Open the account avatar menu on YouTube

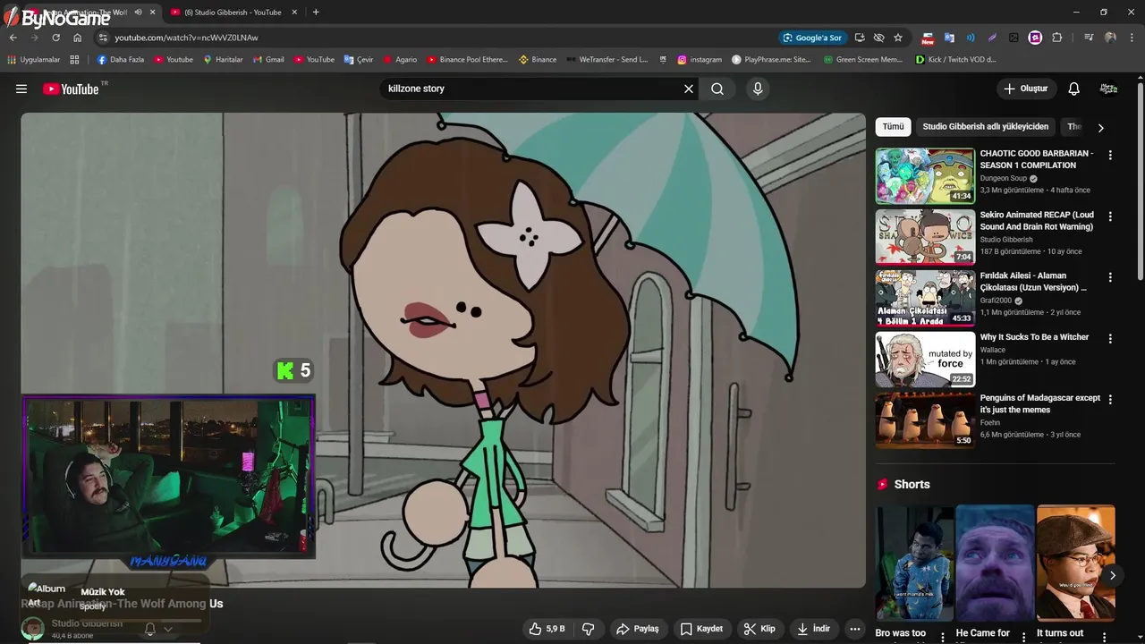pyautogui.click(x=1108, y=89)
